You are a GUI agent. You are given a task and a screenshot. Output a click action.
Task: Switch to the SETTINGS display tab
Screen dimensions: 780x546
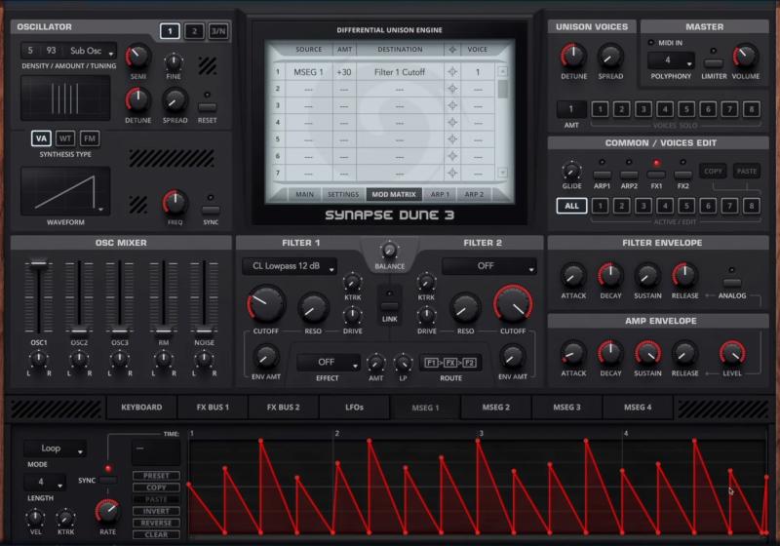(x=343, y=194)
